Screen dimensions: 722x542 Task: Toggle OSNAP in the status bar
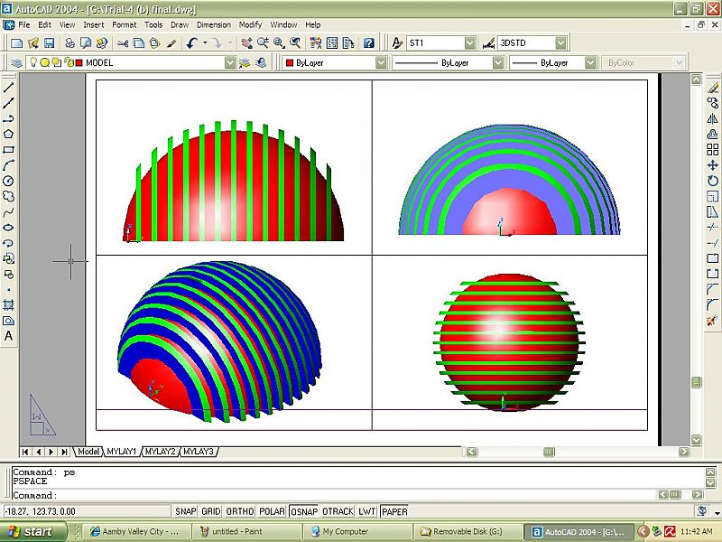(303, 511)
